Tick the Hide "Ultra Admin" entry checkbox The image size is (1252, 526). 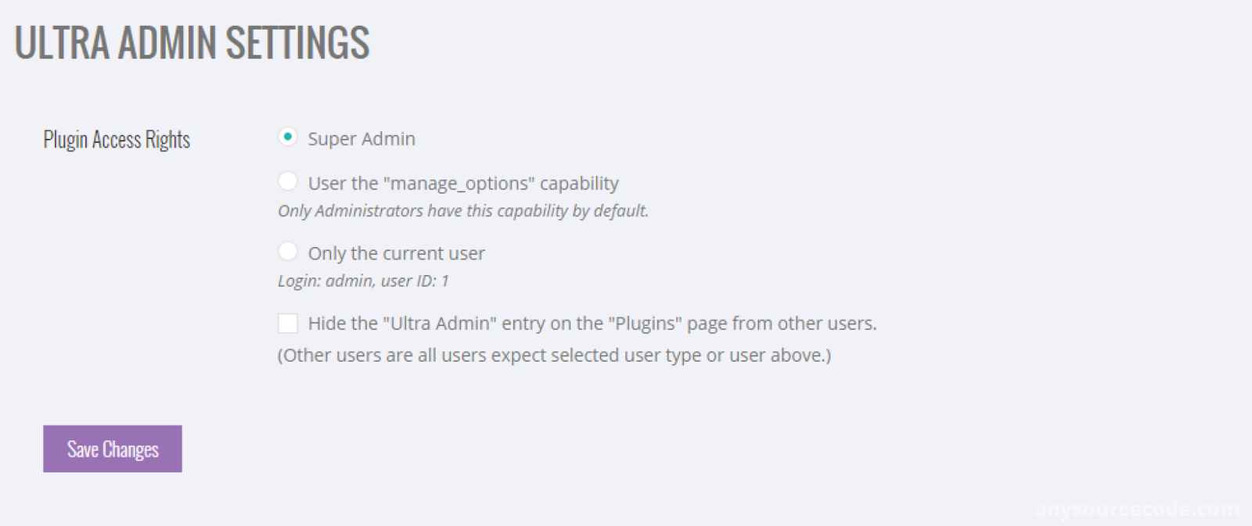tap(288, 323)
